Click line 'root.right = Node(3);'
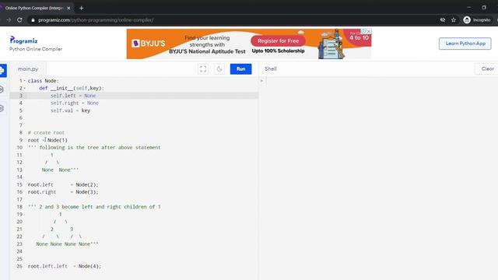Screen dimensions: 498x280 click(63, 192)
